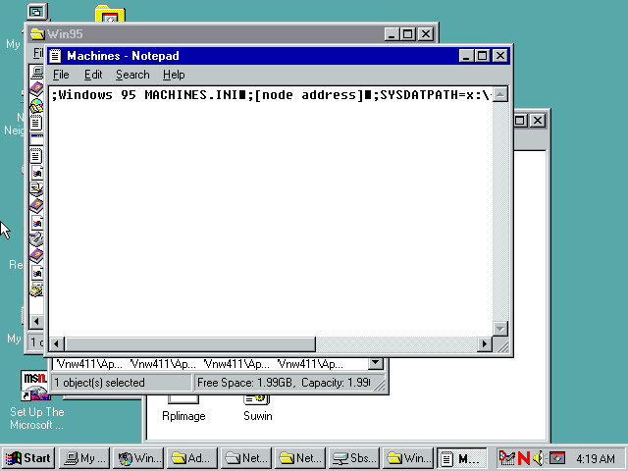The image size is (628, 471).
Task: Click the 4:19 AM clock in the taskbar
Action: [x=596, y=458]
